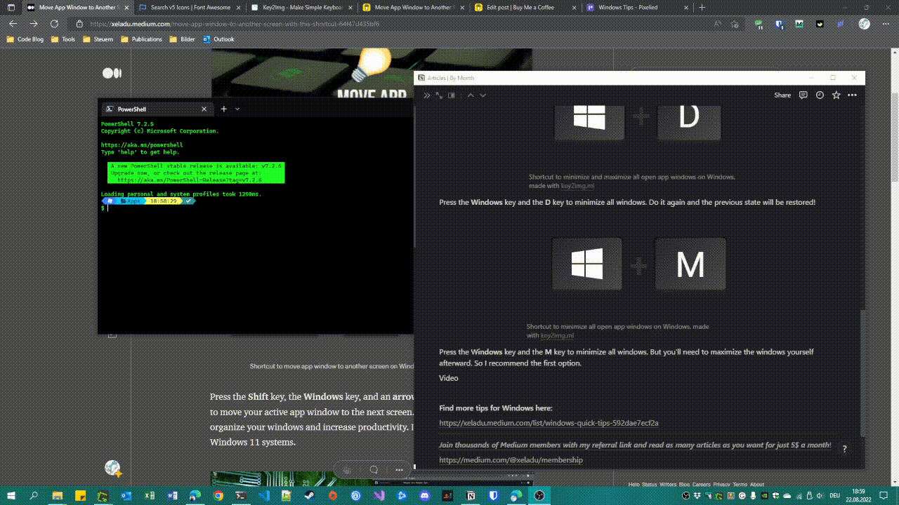Toggle the Notion sidebar with the double-chevron icon
Image resolution: width=899 pixels, height=505 pixels.
coord(426,95)
